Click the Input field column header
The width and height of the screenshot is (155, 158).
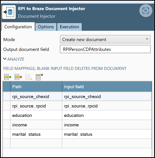(x=107, y=87)
